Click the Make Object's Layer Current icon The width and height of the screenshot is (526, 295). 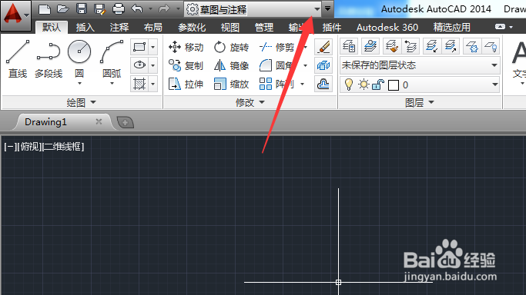coord(370,47)
